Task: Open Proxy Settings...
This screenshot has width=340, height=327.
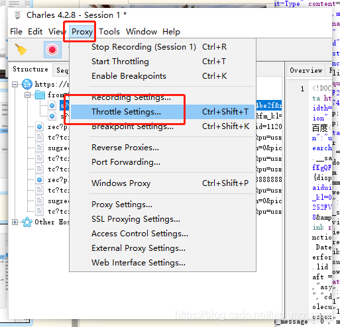Action: (x=162, y=205)
